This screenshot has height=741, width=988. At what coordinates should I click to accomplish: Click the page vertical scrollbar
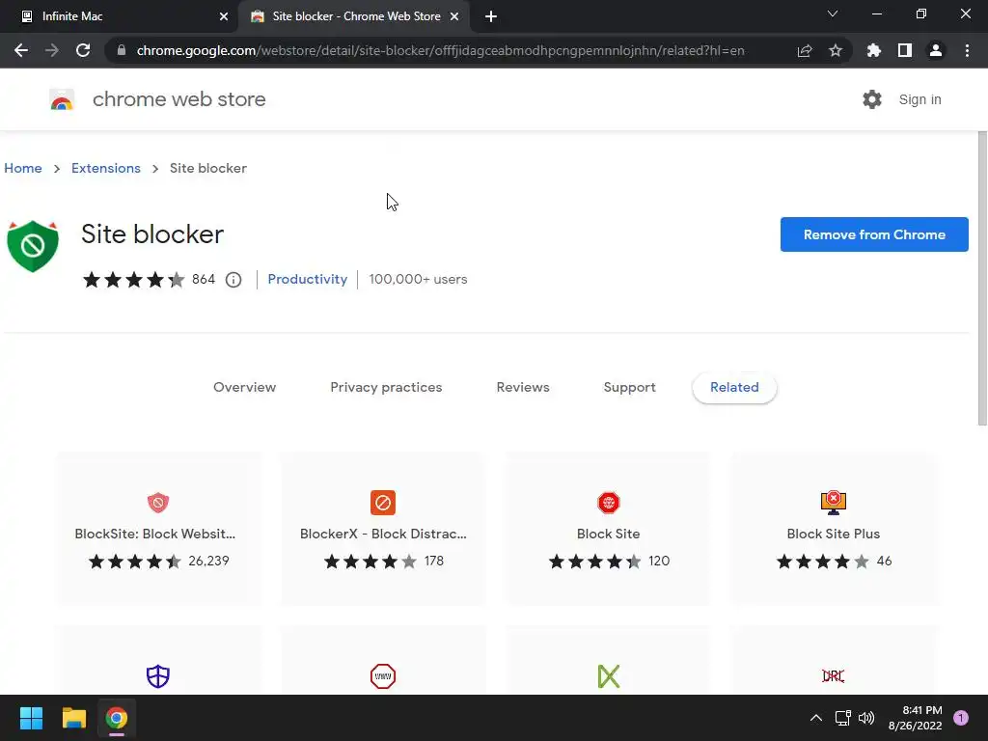click(982, 279)
